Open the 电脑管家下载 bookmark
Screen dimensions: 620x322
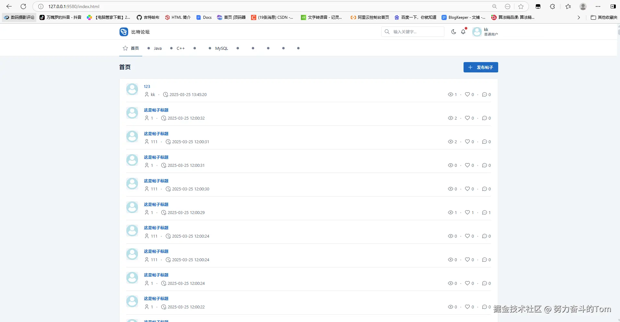pyautogui.click(x=109, y=17)
